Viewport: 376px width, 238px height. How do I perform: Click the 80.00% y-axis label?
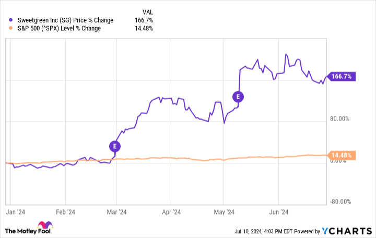(339, 118)
